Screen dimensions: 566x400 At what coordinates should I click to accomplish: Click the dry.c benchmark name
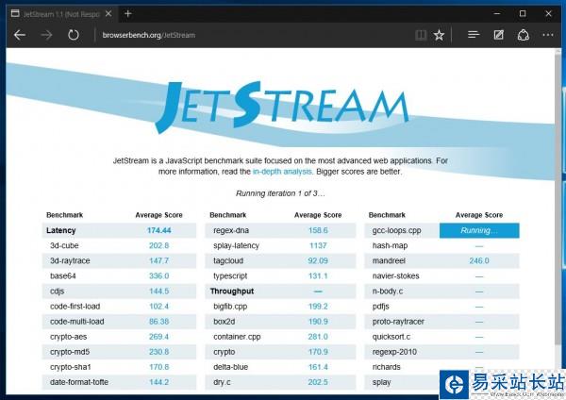[x=222, y=382]
